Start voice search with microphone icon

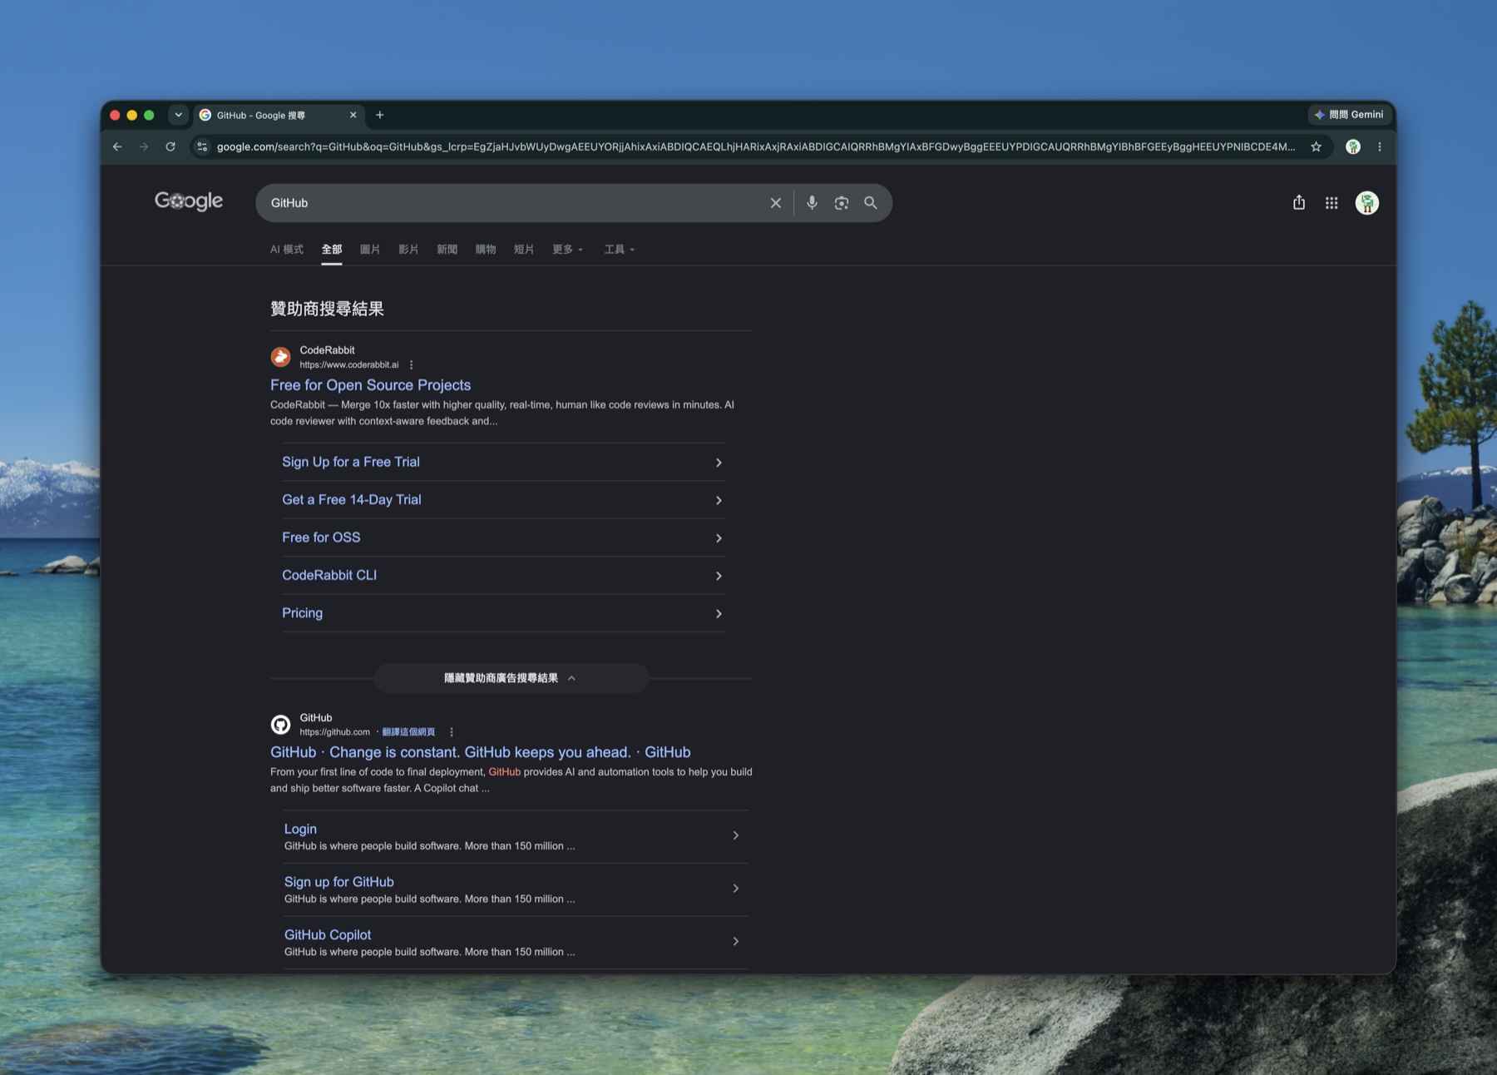click(812, 203)
